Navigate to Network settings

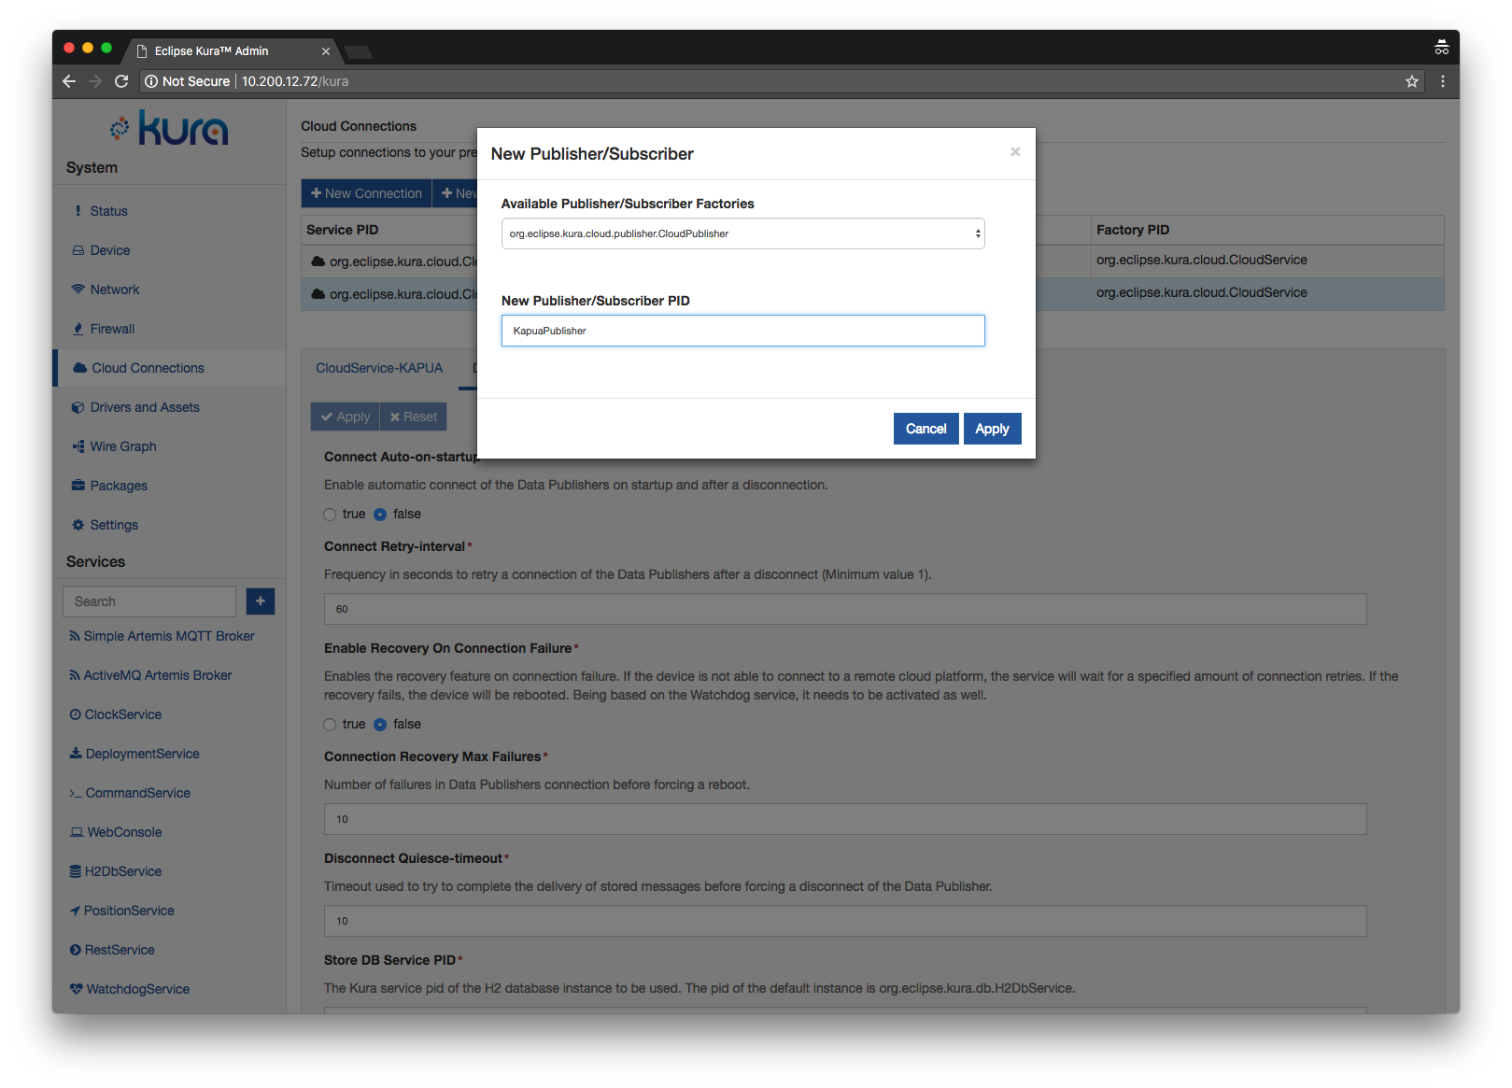[x=115, y=290]
